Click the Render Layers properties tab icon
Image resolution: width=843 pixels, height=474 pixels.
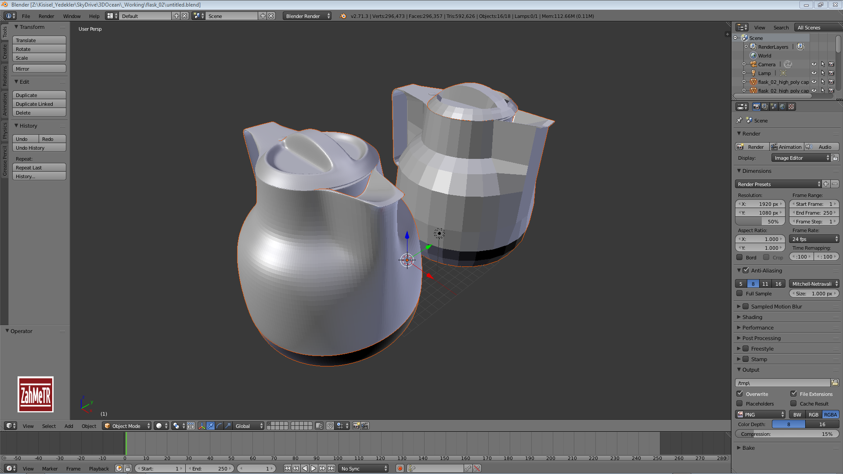(x=765, y=107)
